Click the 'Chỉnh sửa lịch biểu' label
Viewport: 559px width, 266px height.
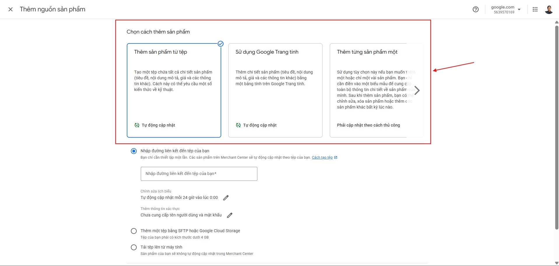pos(156,191)
